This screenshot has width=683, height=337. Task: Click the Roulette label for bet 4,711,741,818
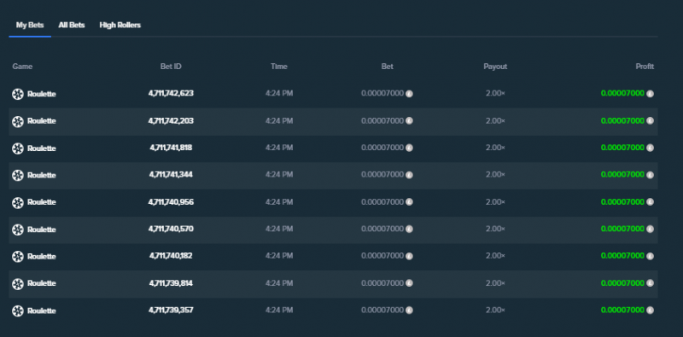[41, 148]
